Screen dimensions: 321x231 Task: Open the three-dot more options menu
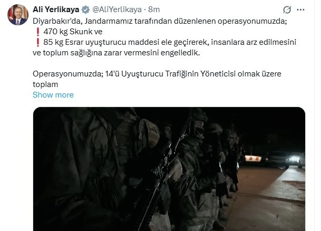point(300,9)
